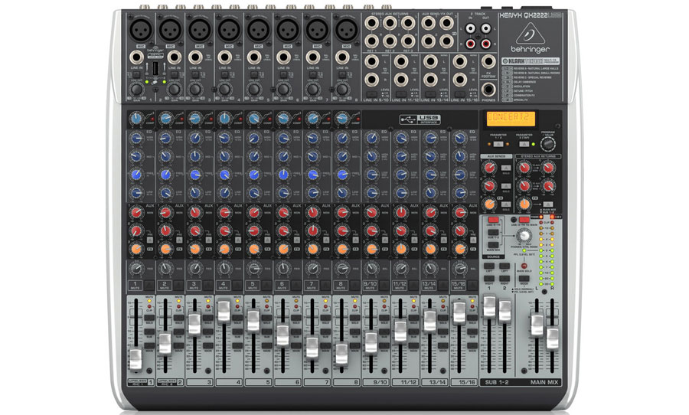Click the 9/10 label below the fader
This screenshot has width=689, height=415.
point(380,383)
